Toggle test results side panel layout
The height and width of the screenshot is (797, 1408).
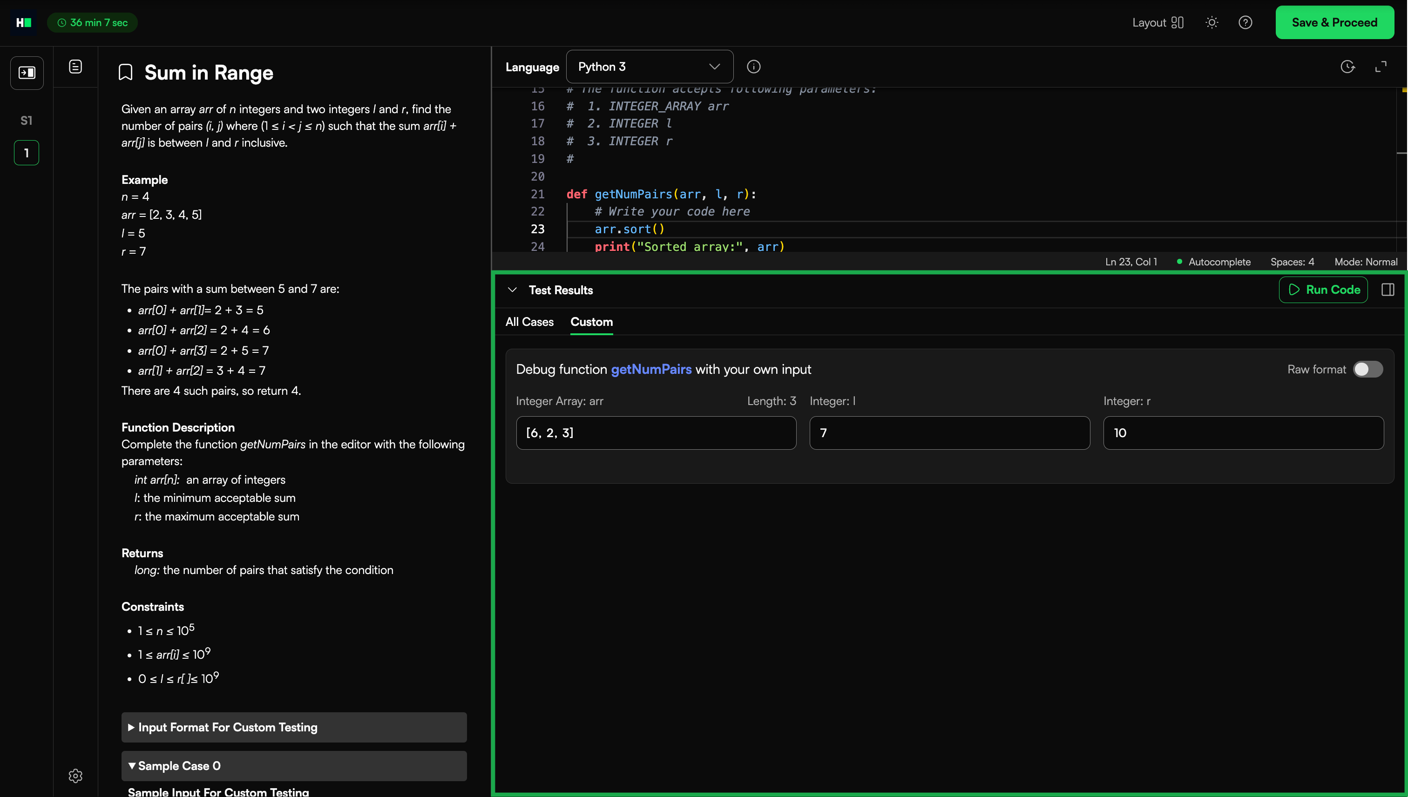click(1388, 290)
